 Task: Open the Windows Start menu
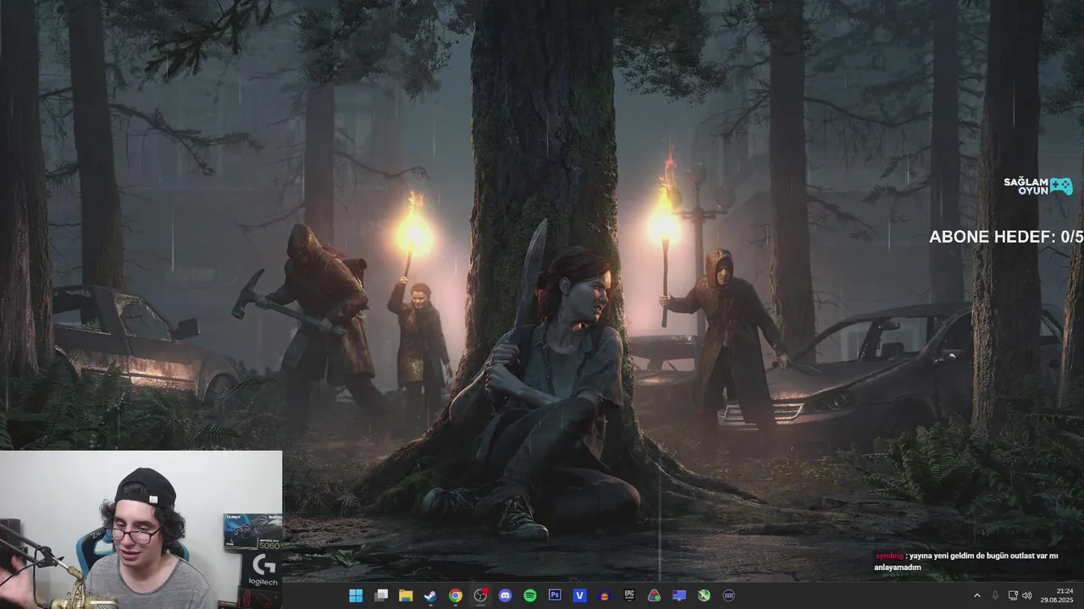[x=356, y=595]
